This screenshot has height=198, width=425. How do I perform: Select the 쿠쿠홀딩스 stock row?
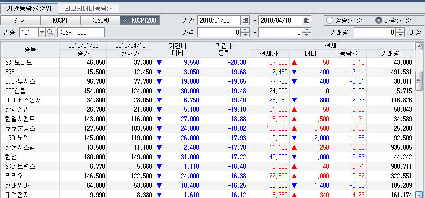(208, 128)
